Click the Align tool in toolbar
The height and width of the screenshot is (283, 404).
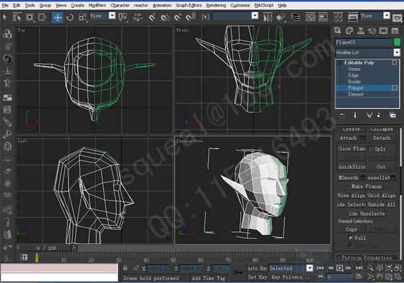pos(281,17)
